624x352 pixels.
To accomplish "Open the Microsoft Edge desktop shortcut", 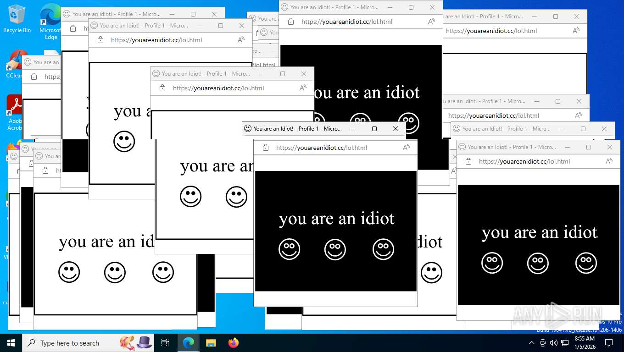I will tap(51, 22).
